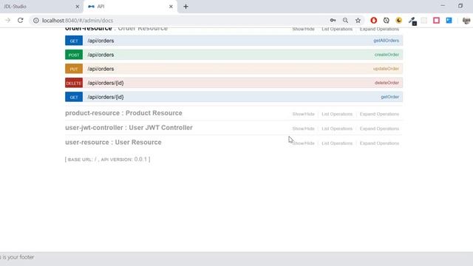Viewport: 473px width, 266px height.
Task: Reload the page with the refresh icon
Action: (x=20, y=21)
